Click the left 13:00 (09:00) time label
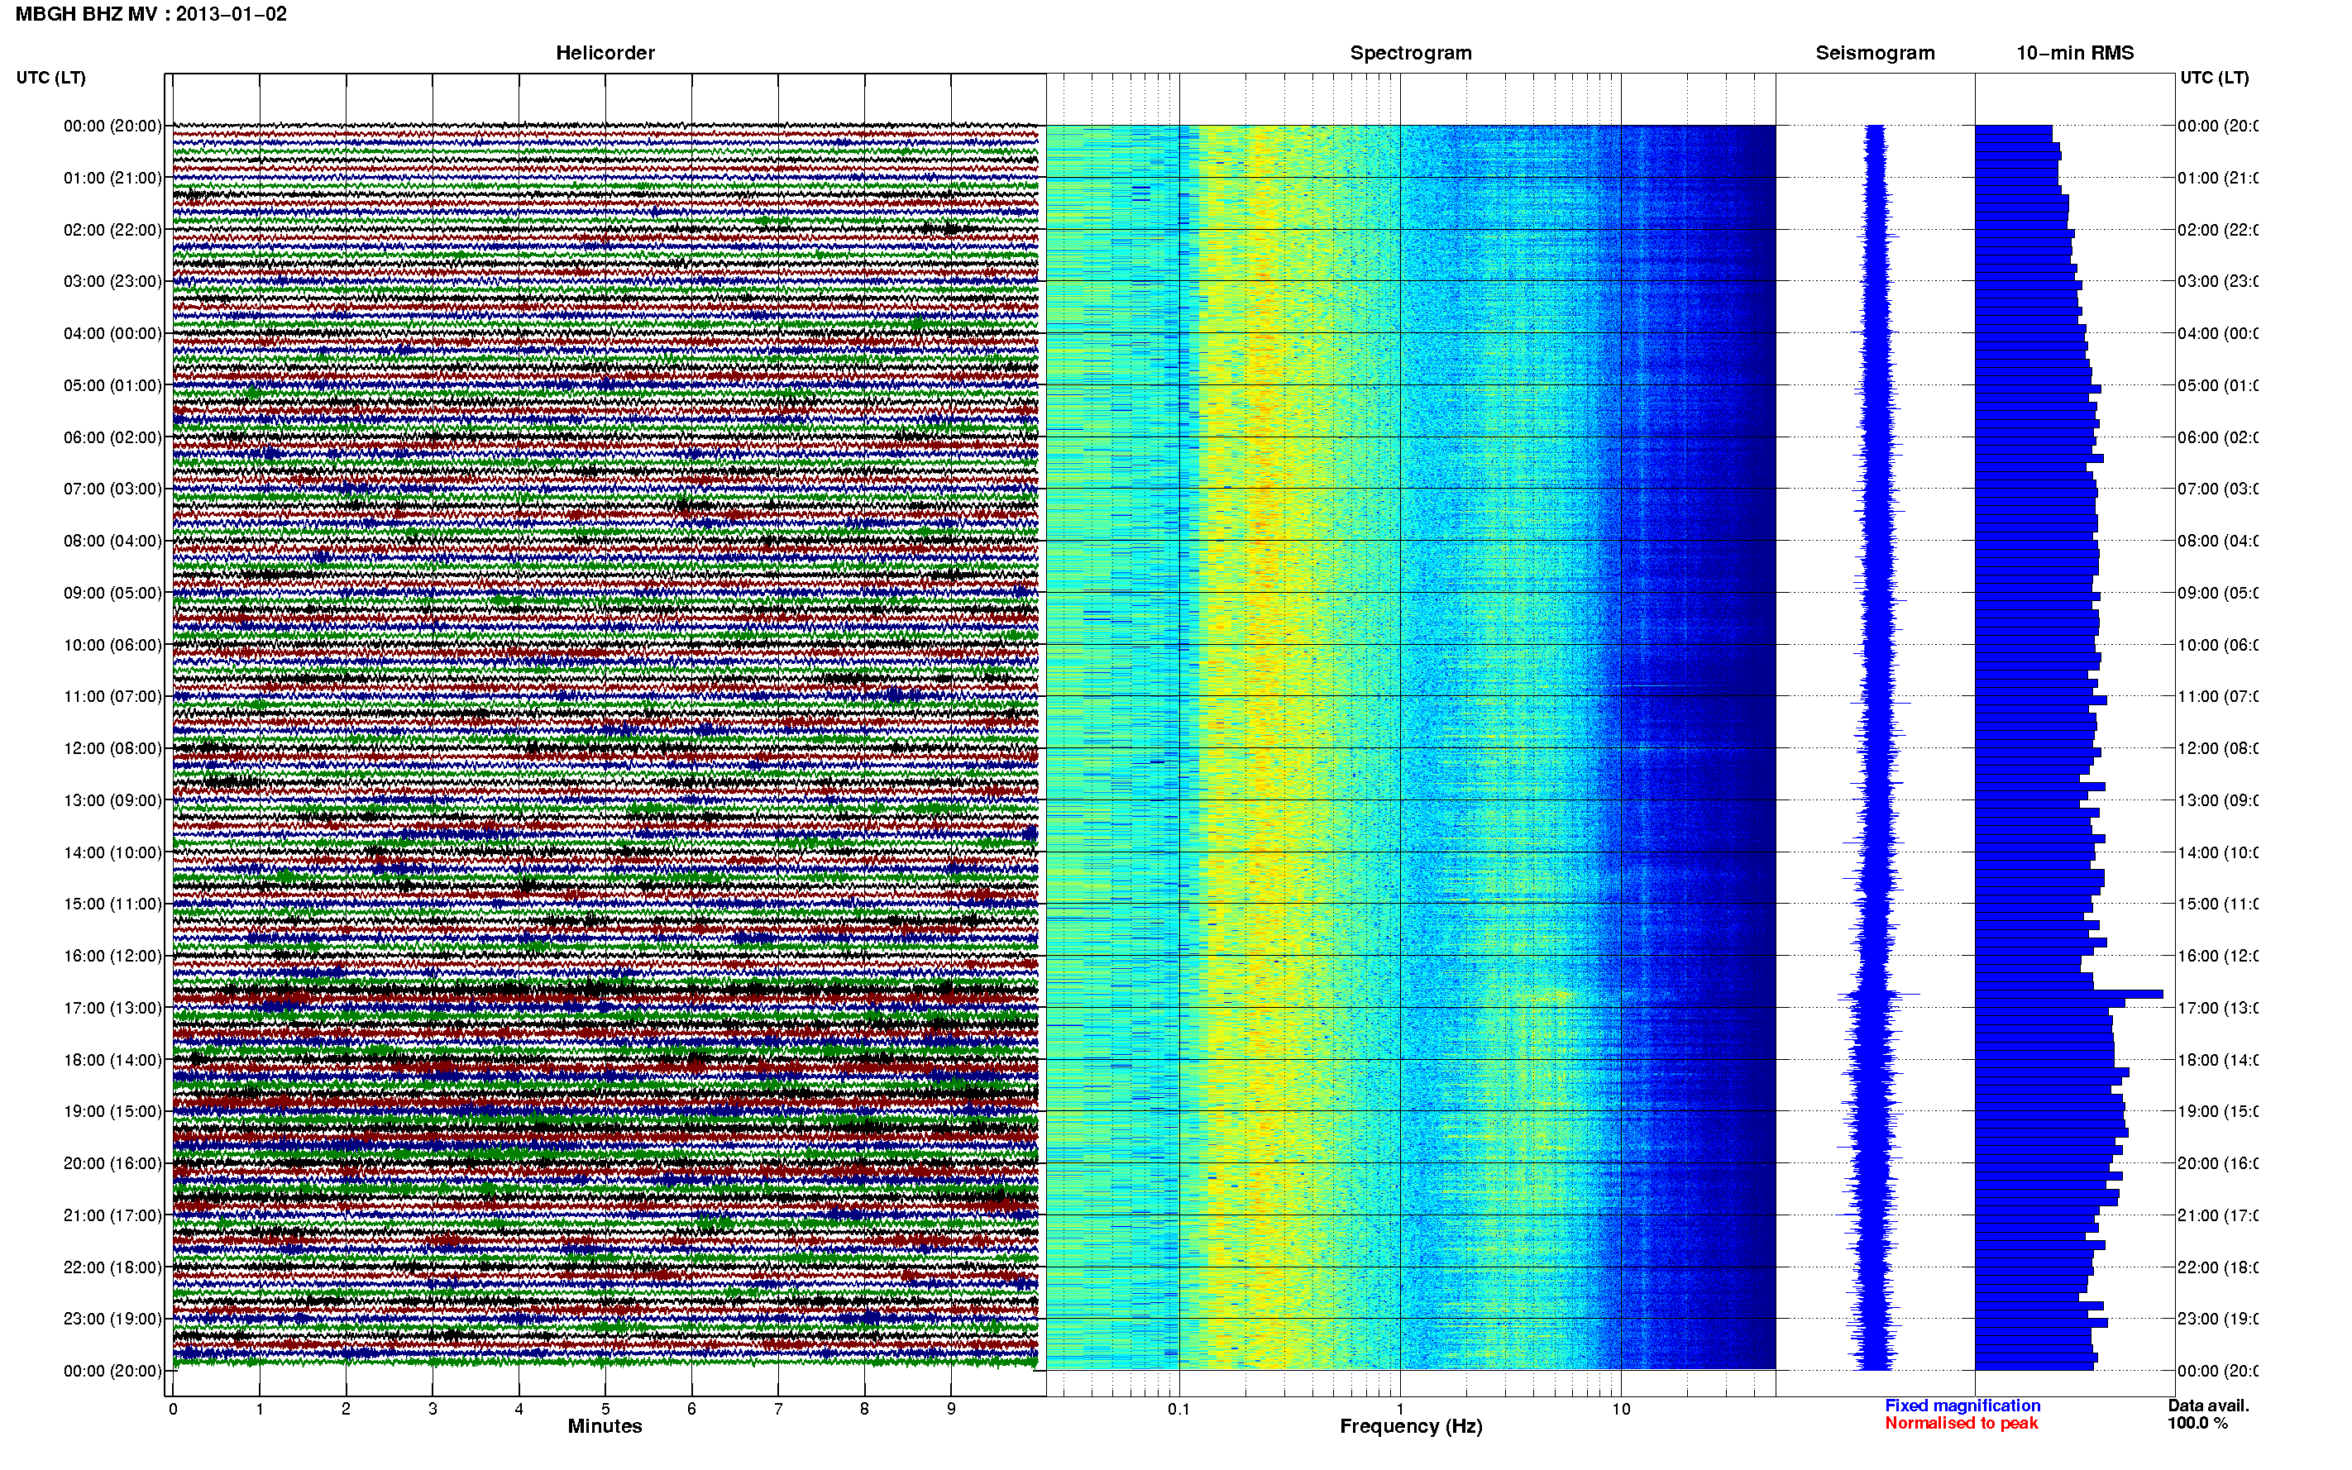 [112, 800]
